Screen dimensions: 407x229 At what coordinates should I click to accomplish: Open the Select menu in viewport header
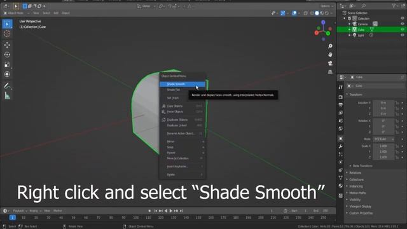(46, 13)
